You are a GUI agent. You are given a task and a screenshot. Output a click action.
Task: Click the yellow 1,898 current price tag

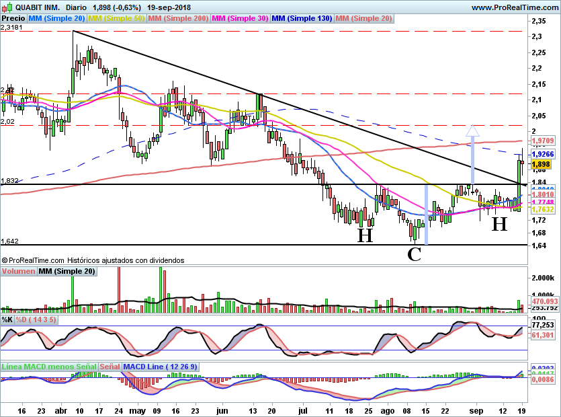(x=541, y=164)
